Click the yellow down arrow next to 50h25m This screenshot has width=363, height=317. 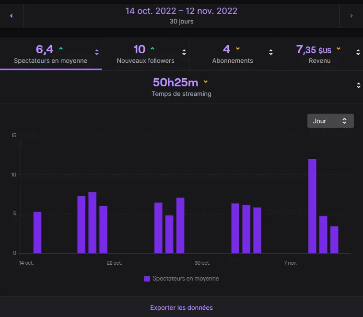206,82
